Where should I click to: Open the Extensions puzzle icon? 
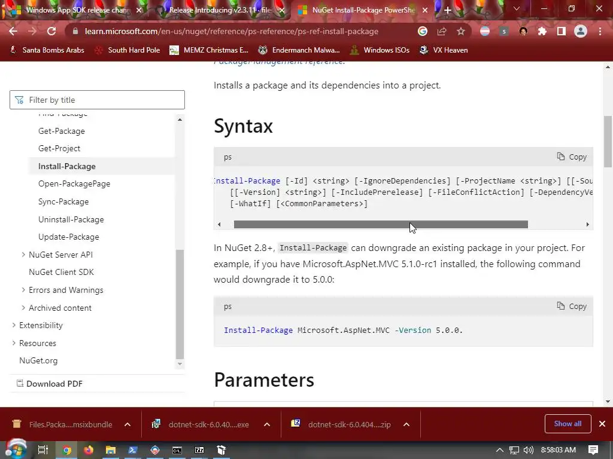click(x=542, y=31)
